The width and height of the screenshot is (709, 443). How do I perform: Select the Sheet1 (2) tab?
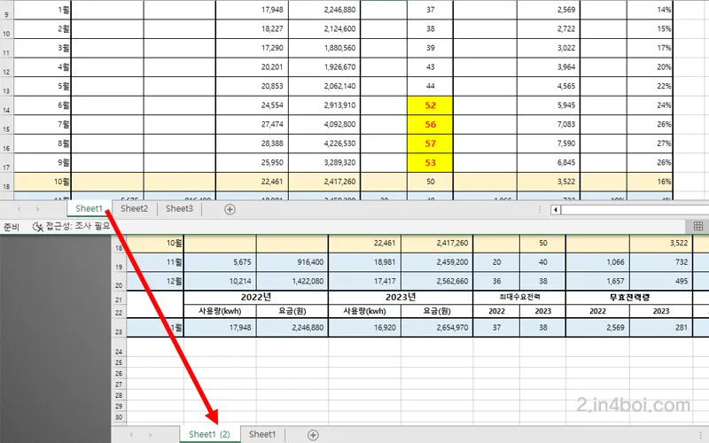[209, 434]
